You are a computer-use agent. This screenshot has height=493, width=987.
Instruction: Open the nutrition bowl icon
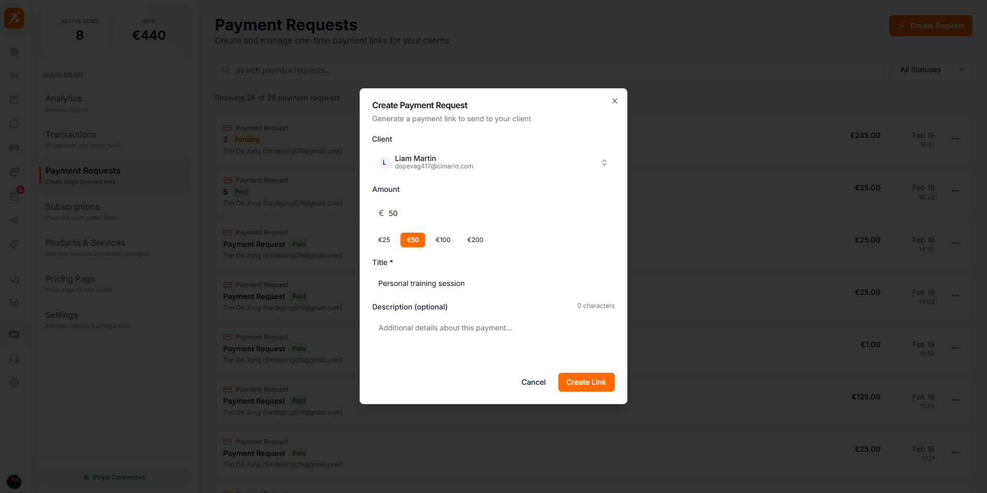point(14,172)
